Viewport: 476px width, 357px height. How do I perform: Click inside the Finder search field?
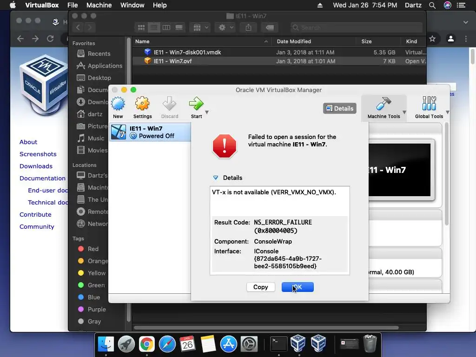(357, 27)
